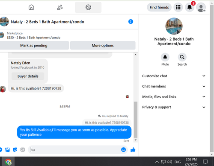Show hidden tray icons chevron
The height and width of the screenshot is (166, 214).
coord(157,162)
